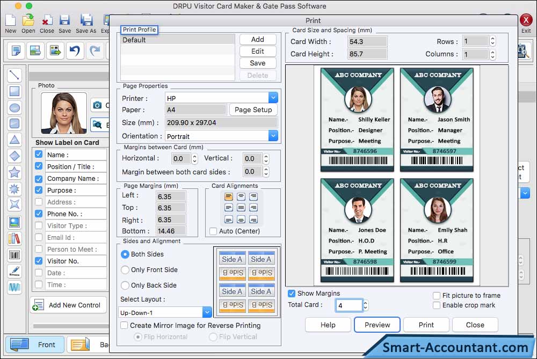Click the Print button

pos(426,325)
